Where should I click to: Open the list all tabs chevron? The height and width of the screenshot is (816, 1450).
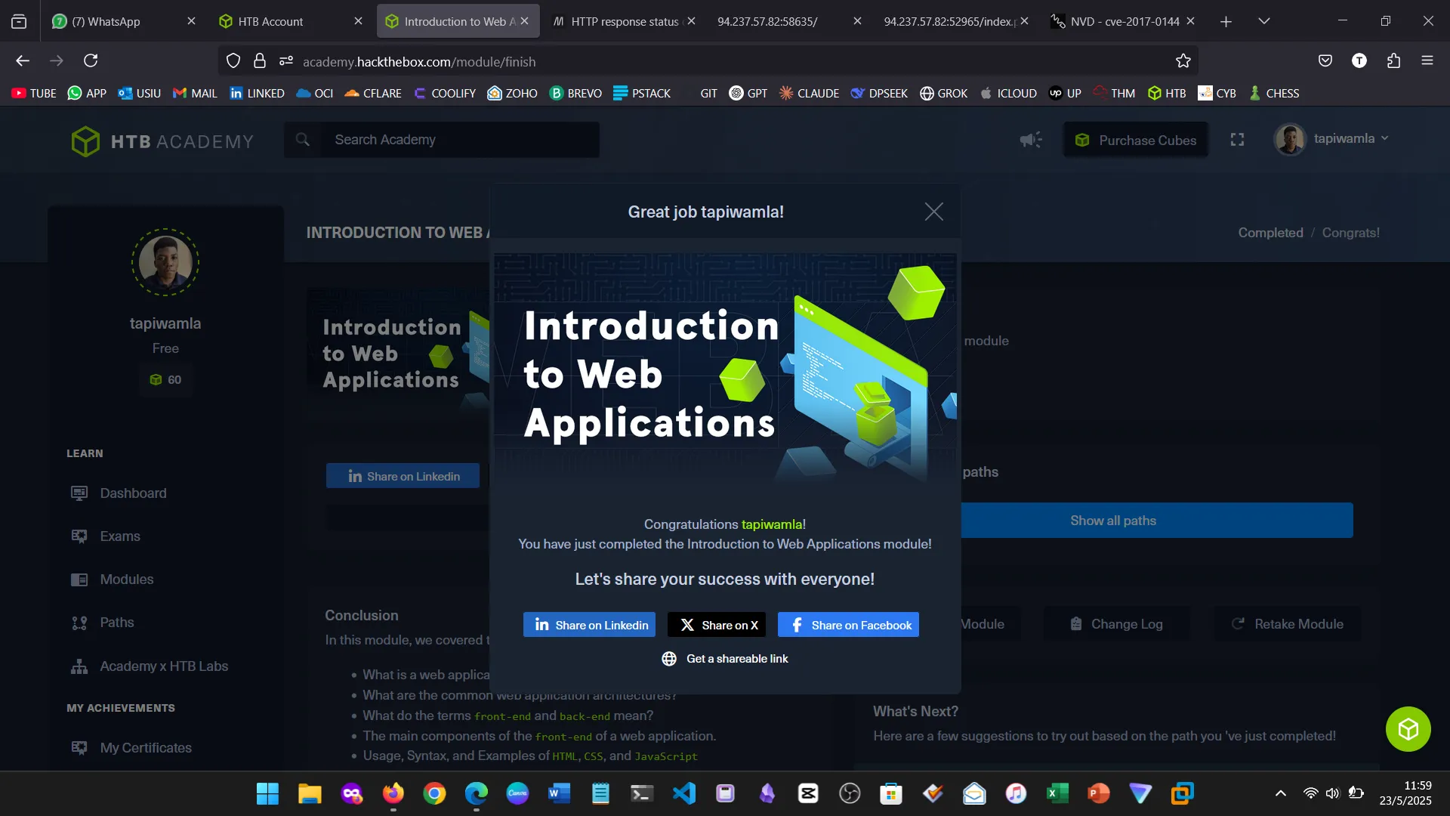point(1263,21)
